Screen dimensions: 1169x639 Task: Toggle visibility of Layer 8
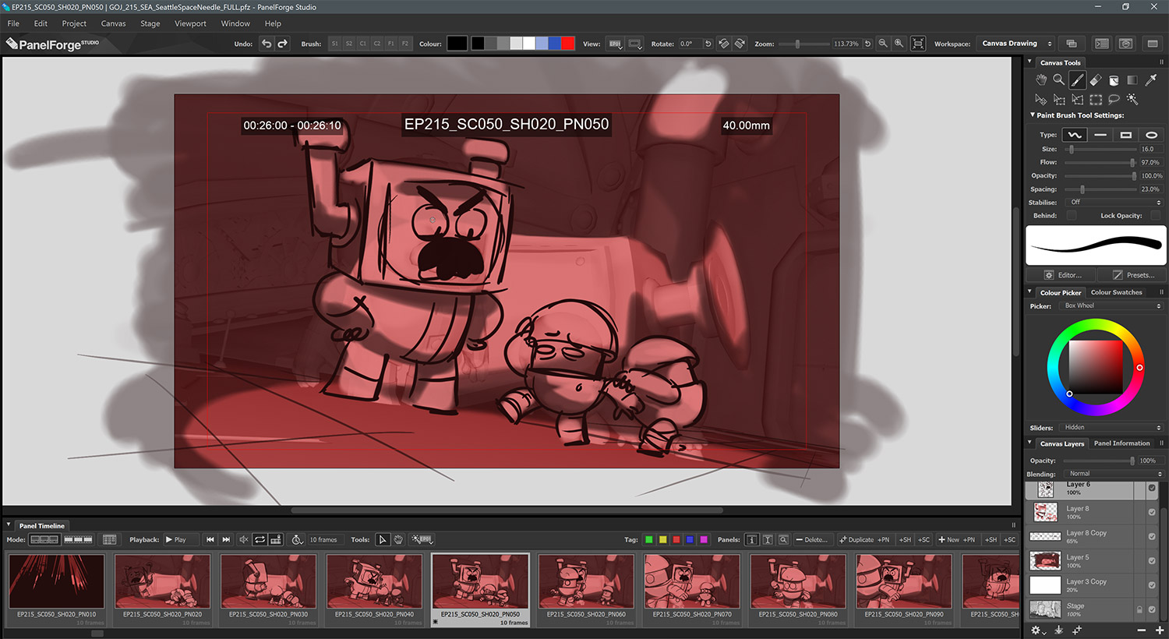click(x=1152, y=512)
